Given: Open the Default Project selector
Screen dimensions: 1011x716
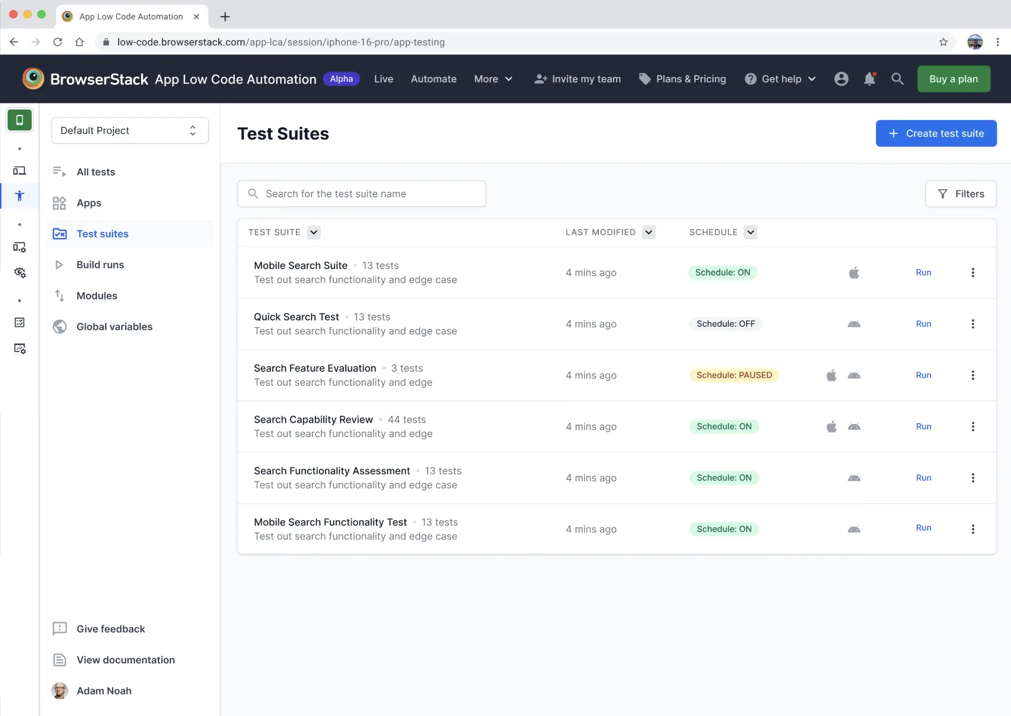Looking at the screenshot, I should [x=129, y=130].
